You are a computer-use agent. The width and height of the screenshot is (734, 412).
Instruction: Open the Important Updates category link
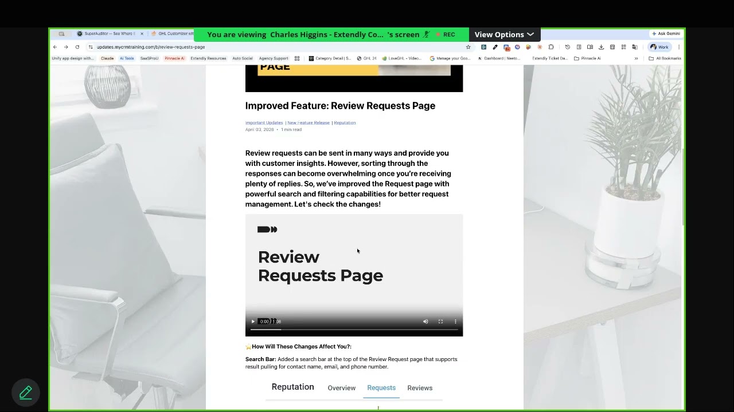pos(264,122)
